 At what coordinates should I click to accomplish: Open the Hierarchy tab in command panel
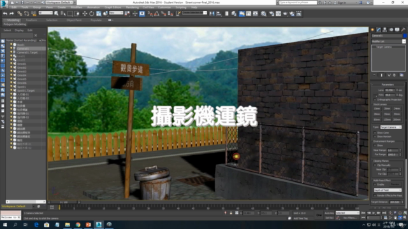click(384, 30)
